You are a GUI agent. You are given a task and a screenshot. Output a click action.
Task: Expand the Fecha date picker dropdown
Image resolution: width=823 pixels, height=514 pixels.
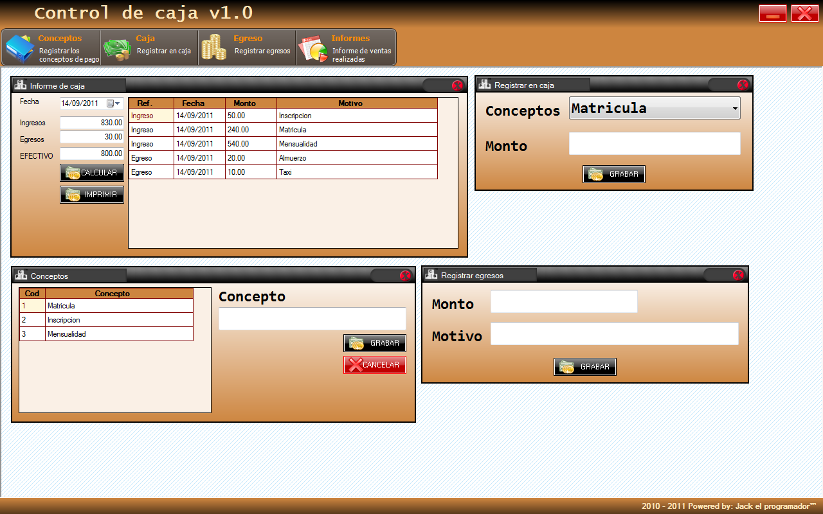tap(118, 103)
